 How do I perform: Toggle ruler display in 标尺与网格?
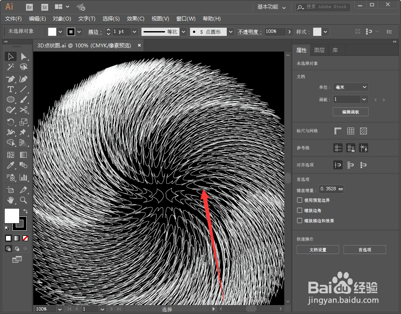(x=338, y=131)
